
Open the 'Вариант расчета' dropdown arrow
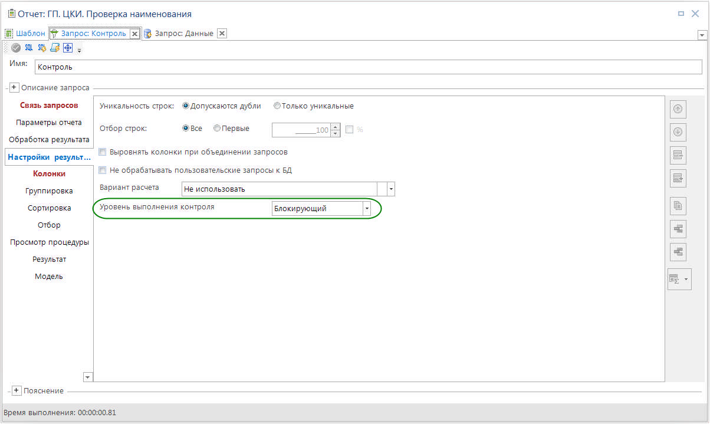[x=390, y=189]
